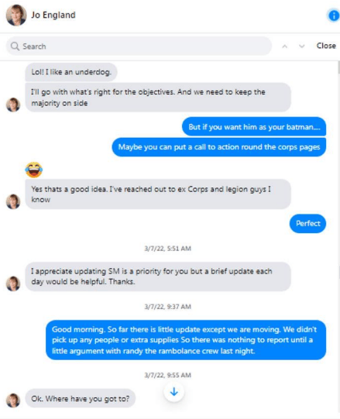Image resolution: width=340 pixels, height=419 pixels.
Task: Click the 'Lol! I like an underdog.' message
Action: pyautogui.click(x=71, y=72)
